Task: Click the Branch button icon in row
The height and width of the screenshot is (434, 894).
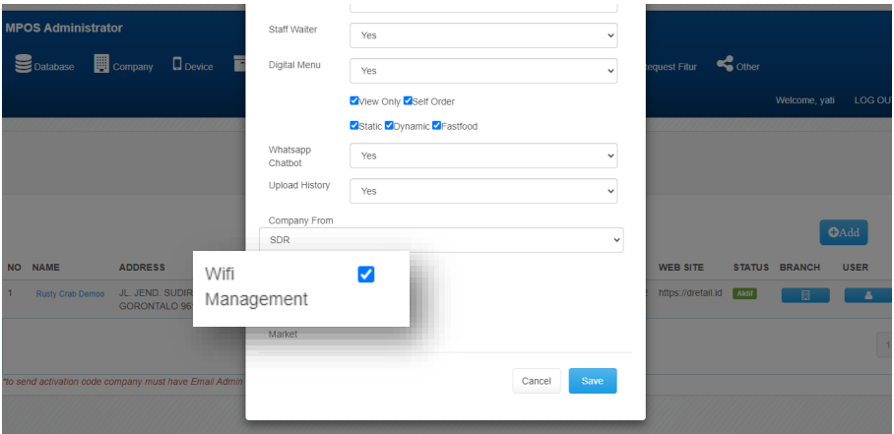Action: 805,294
